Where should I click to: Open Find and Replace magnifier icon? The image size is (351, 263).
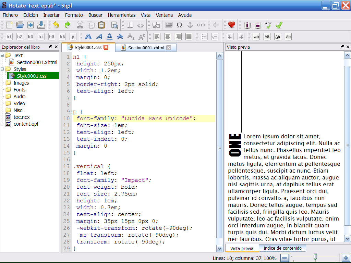tap(114, 25)
